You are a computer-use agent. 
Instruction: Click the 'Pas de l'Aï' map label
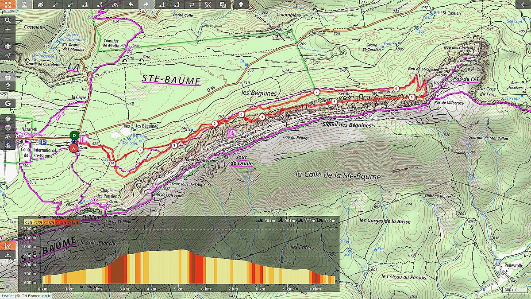click(x=466, y=79)
